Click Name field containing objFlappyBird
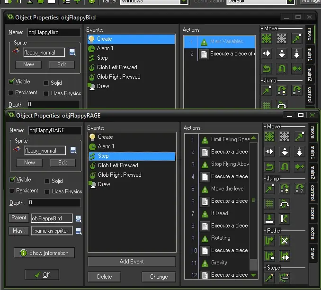 pos(54,32)
